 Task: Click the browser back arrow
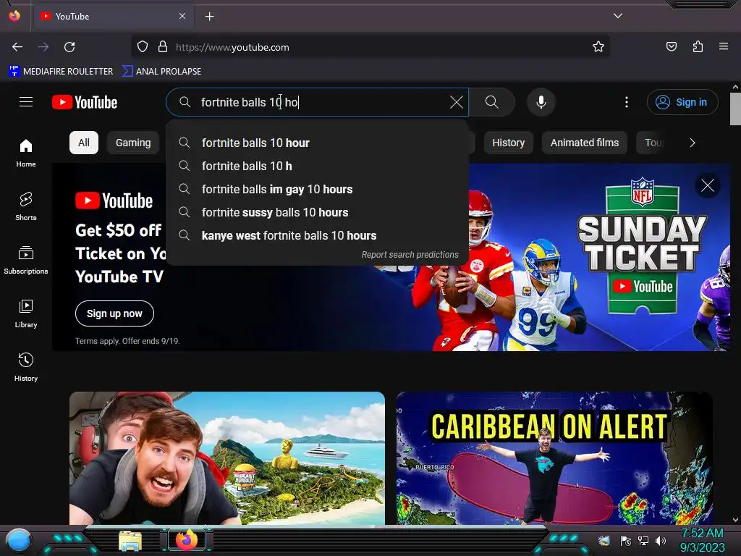pos(17,47)
